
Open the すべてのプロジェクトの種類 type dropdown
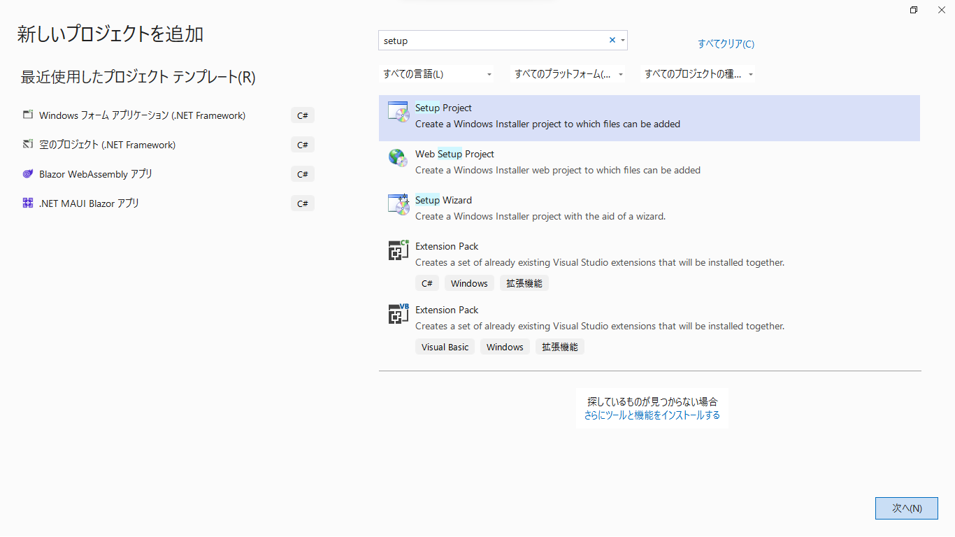point(698,74)
